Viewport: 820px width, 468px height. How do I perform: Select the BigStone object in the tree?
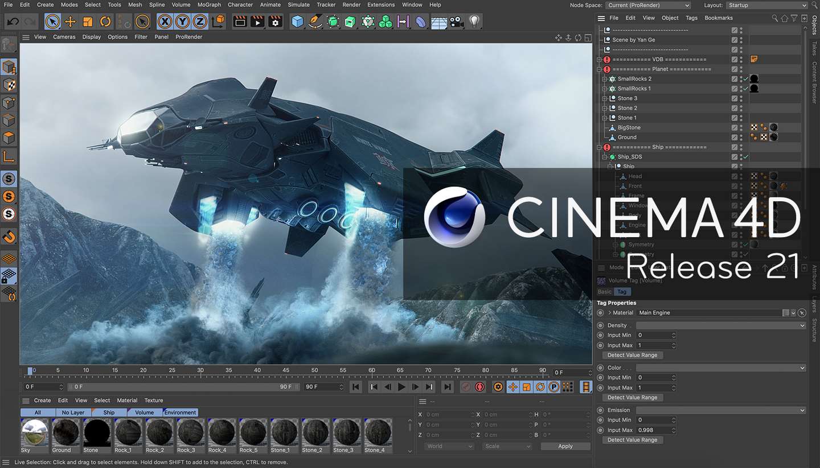coord(629,128)
